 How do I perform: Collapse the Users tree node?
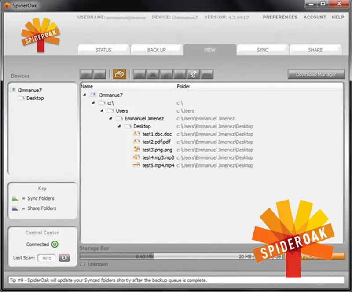102,110
